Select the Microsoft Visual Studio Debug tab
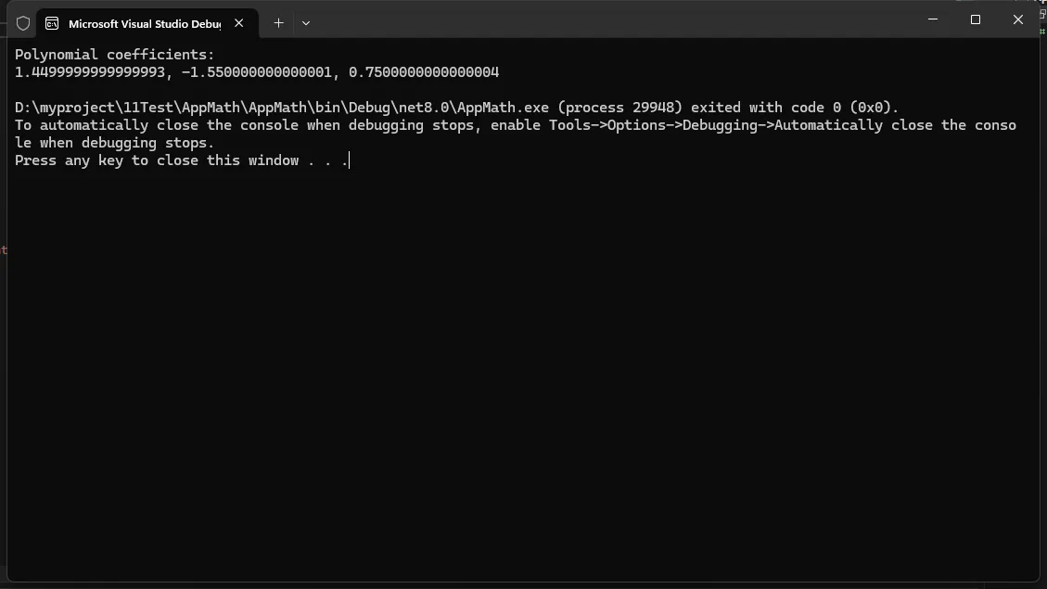1047x589 pixels. click(144, 23)
